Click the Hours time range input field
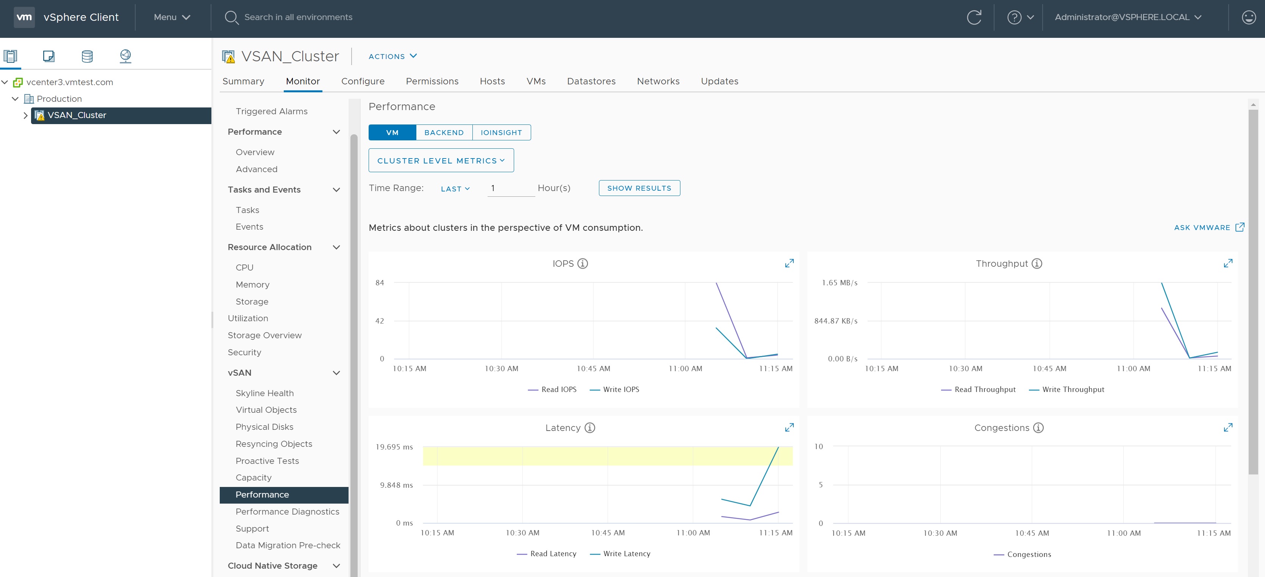This screenshot has height=577, width=1265. pos(510,188)
